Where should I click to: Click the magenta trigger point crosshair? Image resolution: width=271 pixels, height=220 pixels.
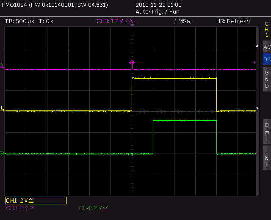tap(132, 63)
